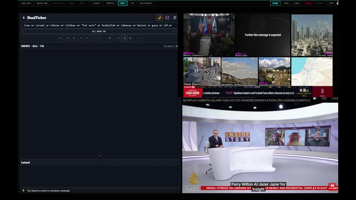Open the key settings icon in DualTicker
Image resolution: width=356 pixels, height=200 pixels.
point(160,18)
